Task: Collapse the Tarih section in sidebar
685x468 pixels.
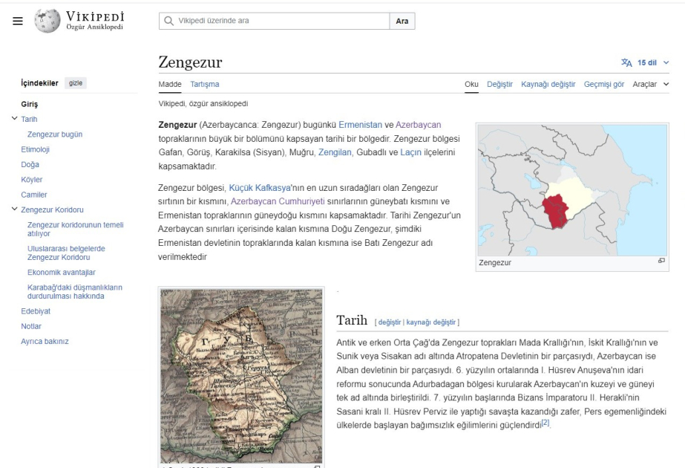Action: pyautogui.click(x=15, y=119)
